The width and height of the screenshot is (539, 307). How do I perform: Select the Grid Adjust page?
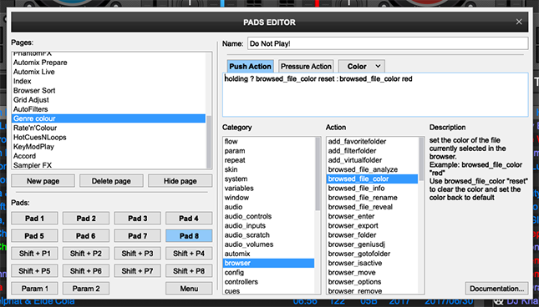pos(109,100)
